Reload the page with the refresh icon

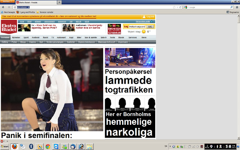click(180, 7)
